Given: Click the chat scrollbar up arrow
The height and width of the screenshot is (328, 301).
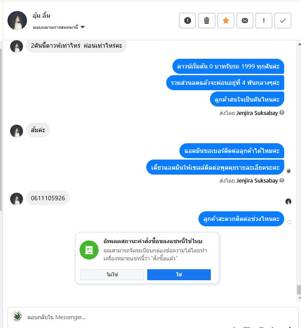Looking at the screenshot, I should (299, 44).
